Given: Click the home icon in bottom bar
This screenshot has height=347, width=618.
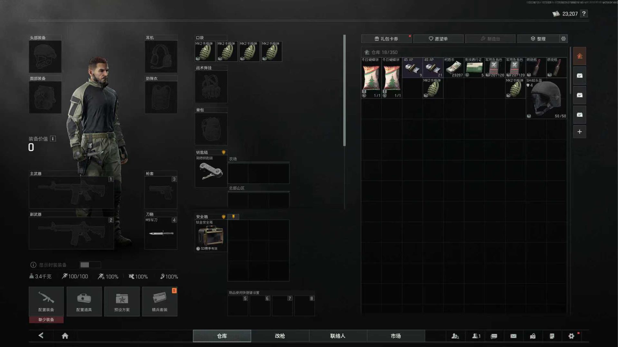Looking at the screenshot, I should [x=65, y=336].
